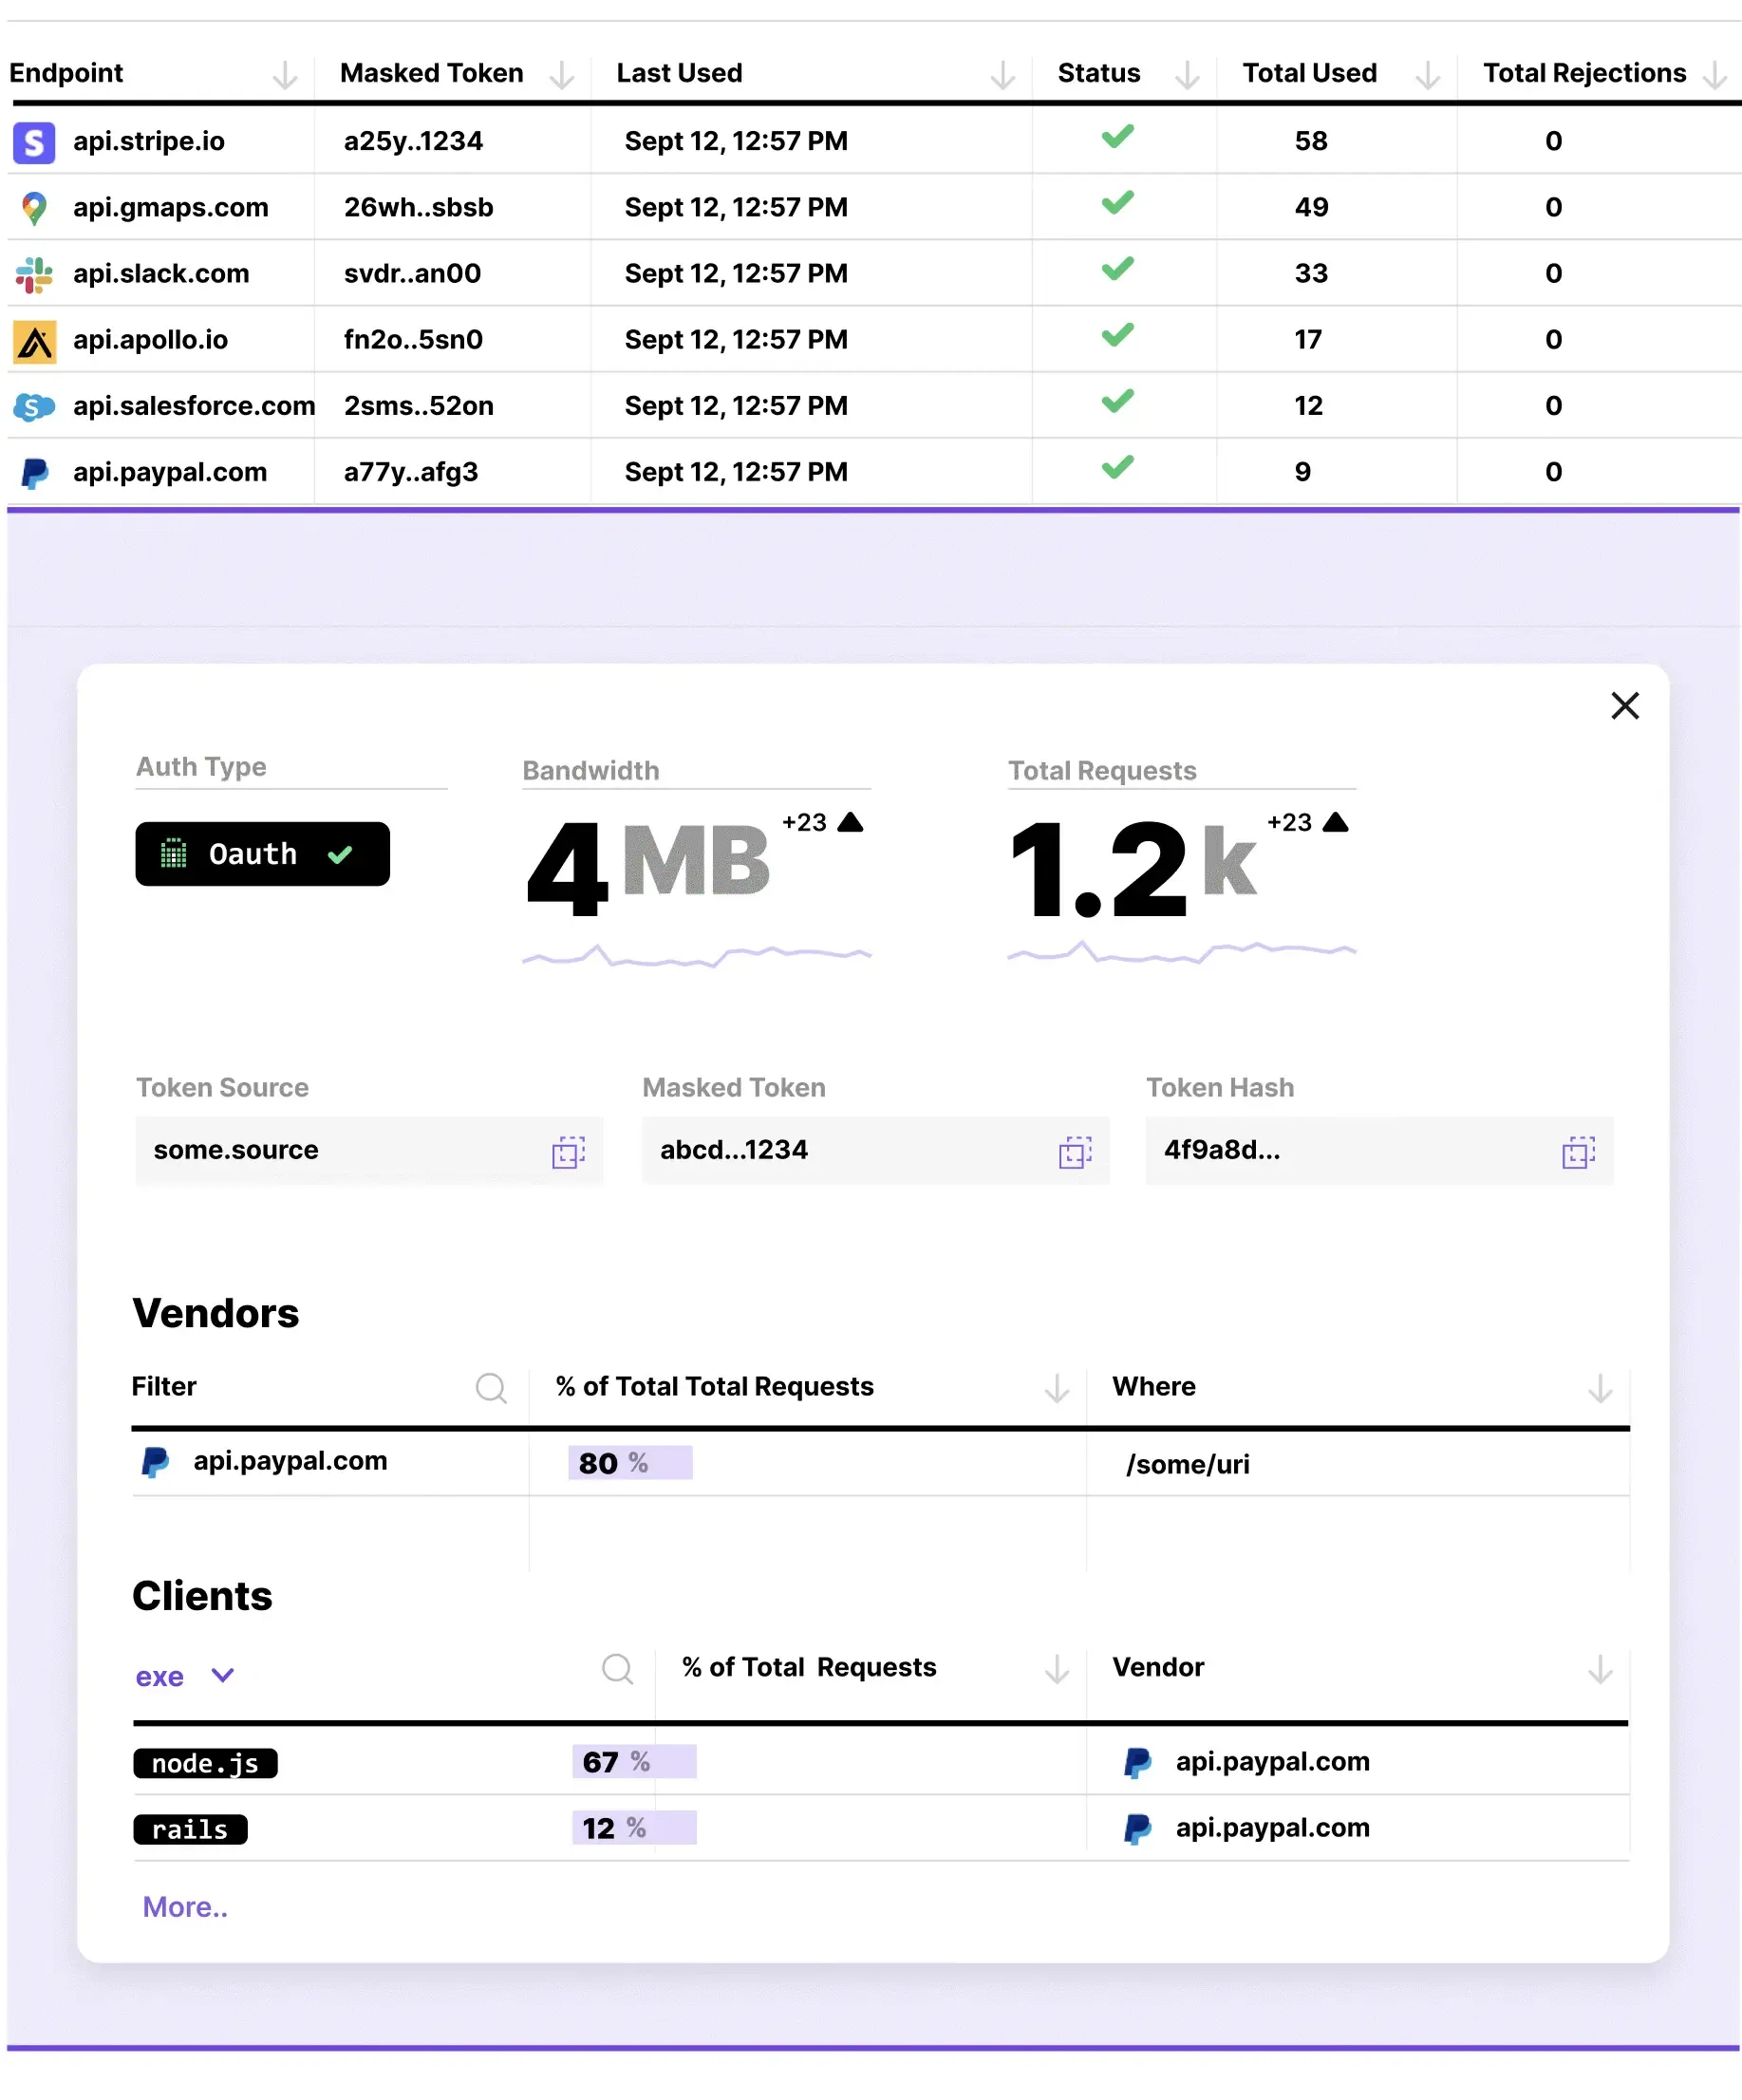The width and height of the screenshot is (1742, 2100).
Task: Close the endpoint details dialog
Action: [x=1625, y=706]
